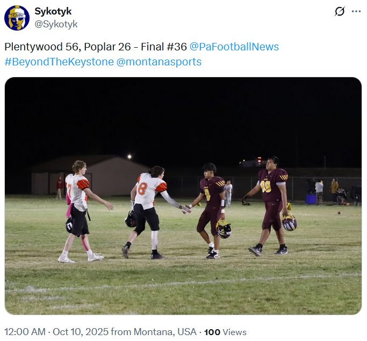Click the leftmost player in white jersey
Screen dimensions: 367x341
click(x=78, y=209)
